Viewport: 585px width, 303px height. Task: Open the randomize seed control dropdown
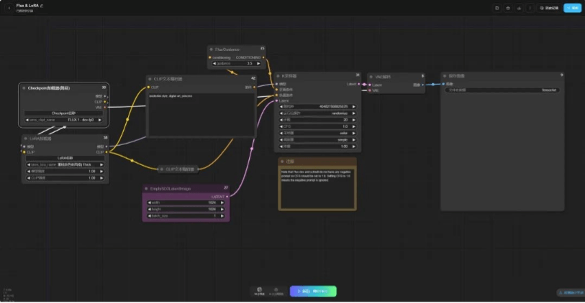click(319, 113)
